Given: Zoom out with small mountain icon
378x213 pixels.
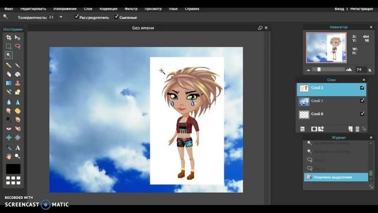Looking at the screenshot, I should [308, 70].
